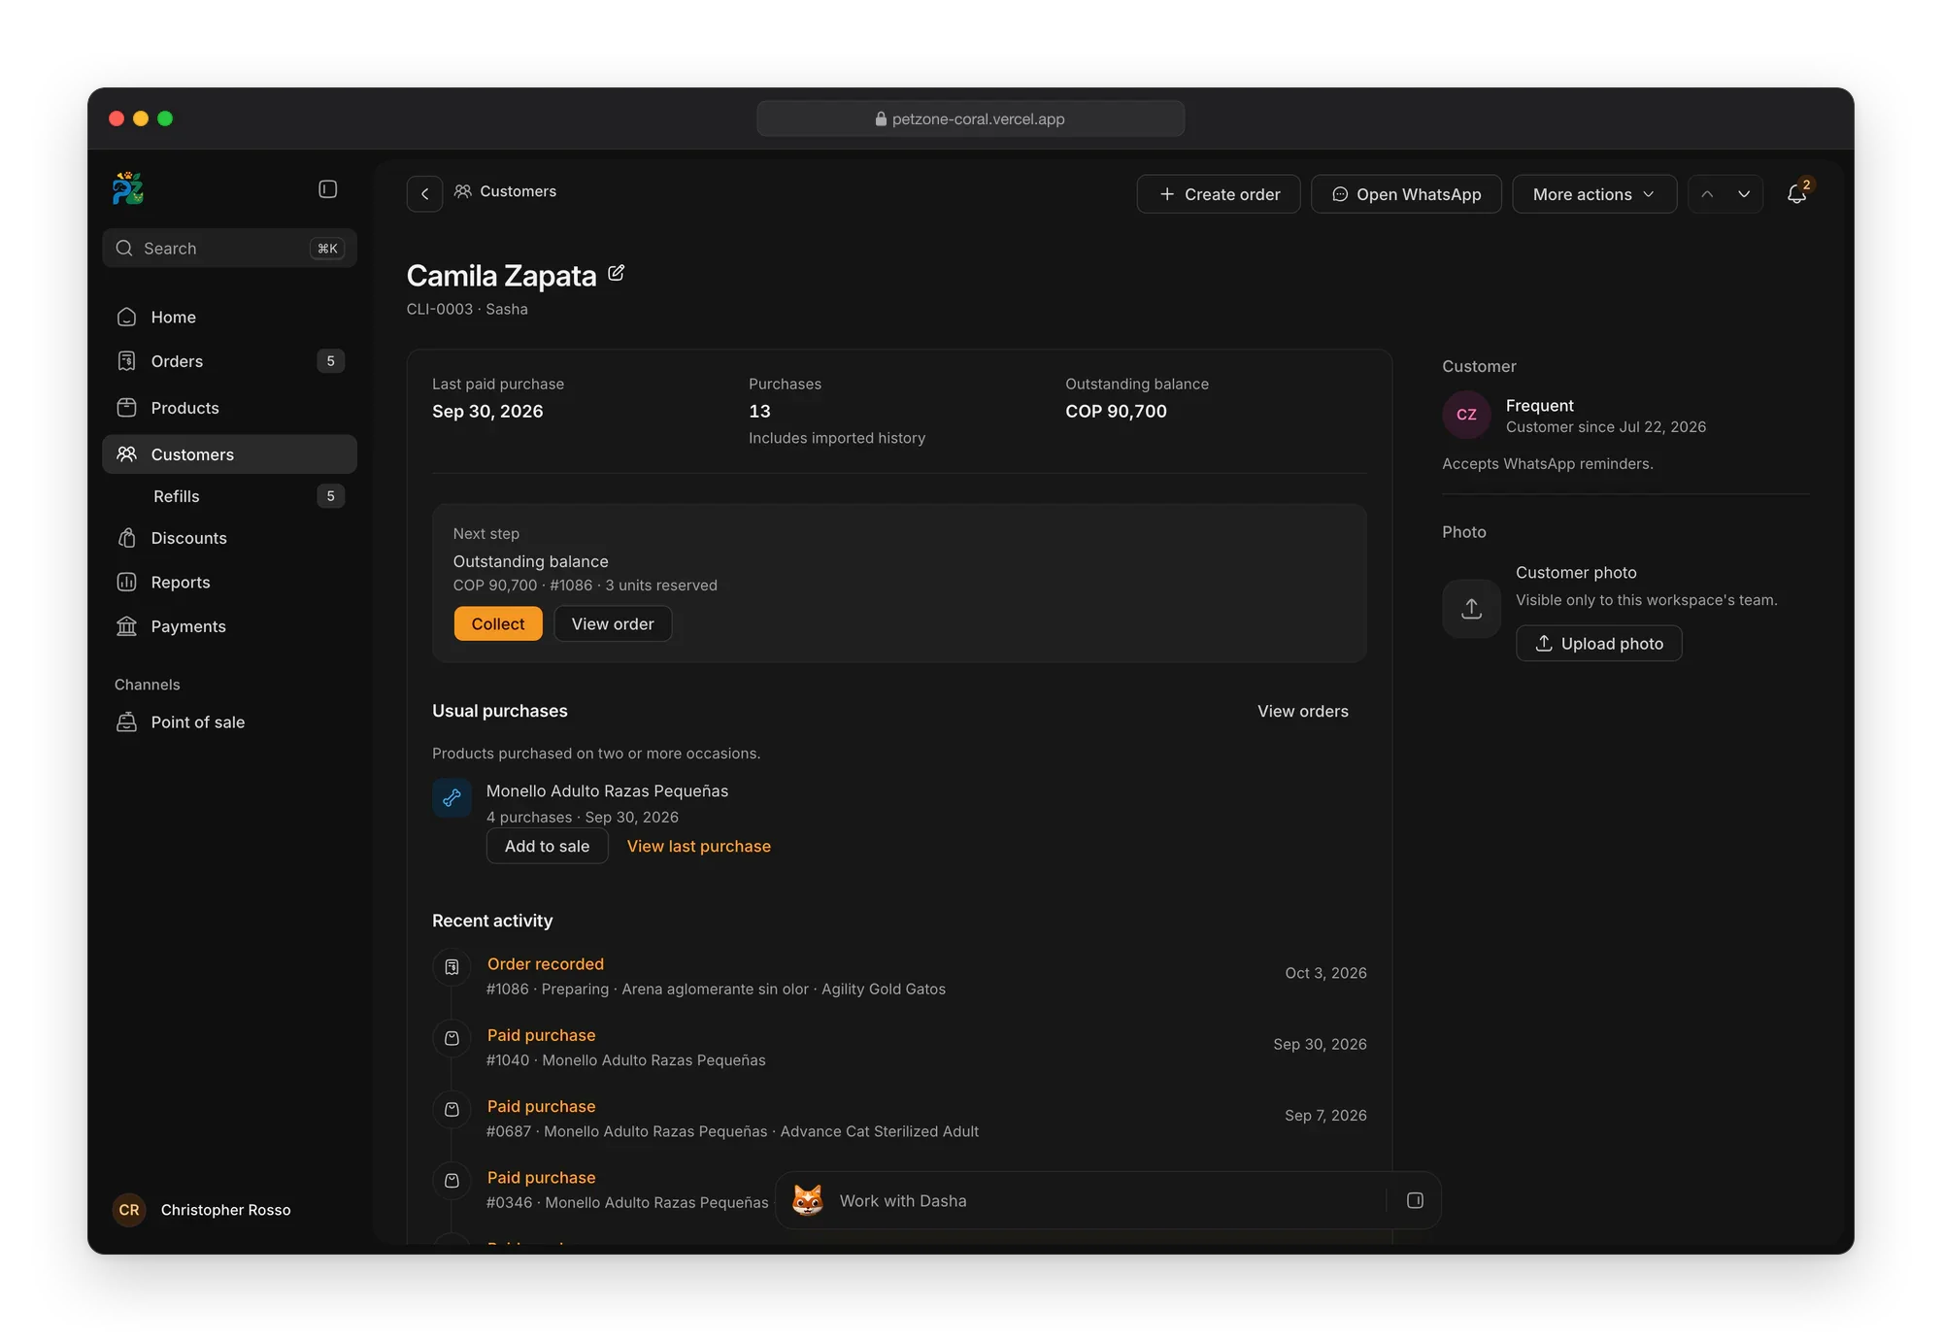1942x1342 pixels.
Task: Select Customers in the sidebar
Action: click(x=229, y=454)
